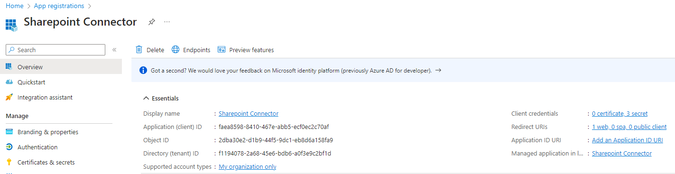Click the App registrations grid icon
The image size is (675, 174).
pyautogui.click(x=11, y=25)
